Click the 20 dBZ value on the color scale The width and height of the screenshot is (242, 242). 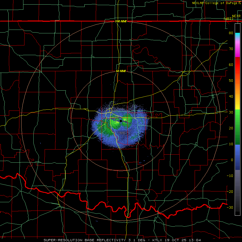click(x=231, y=128)
